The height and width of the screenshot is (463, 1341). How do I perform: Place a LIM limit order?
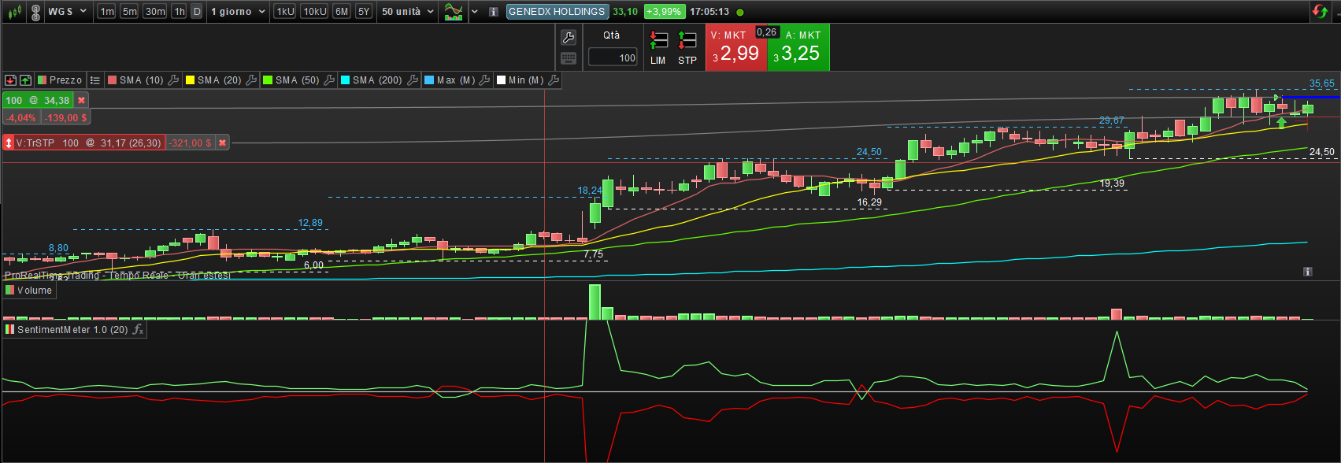[x=658, y=46]
